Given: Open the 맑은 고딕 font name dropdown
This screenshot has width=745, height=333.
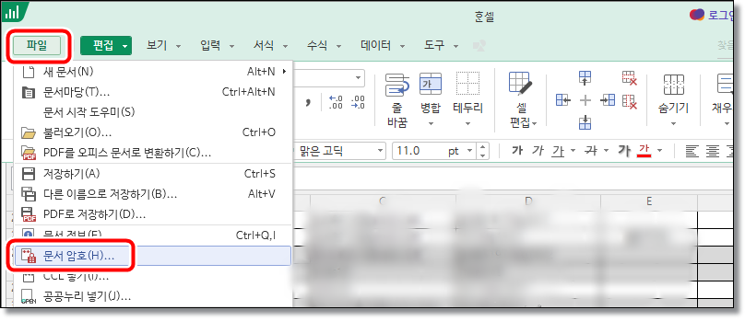Looking at the screenshot, I should 381,152.
